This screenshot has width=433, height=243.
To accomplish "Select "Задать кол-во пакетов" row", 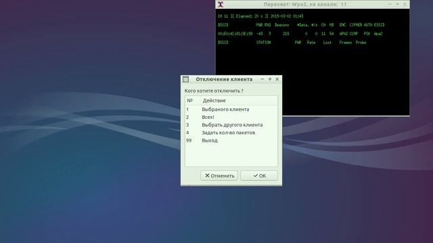I will [231, 132].
